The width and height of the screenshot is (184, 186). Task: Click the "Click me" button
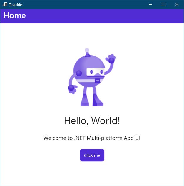(92, 155)
